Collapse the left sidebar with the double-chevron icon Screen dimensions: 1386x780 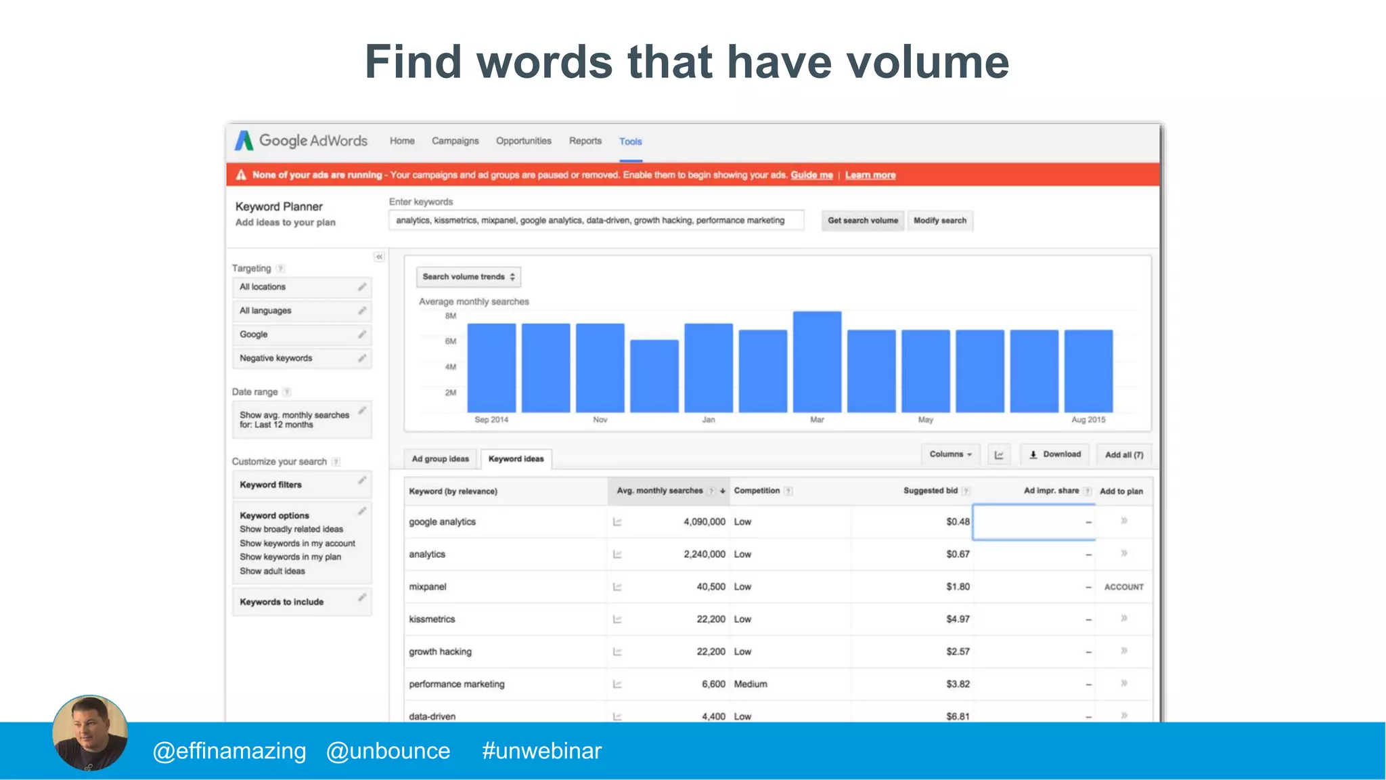(380, 257)
